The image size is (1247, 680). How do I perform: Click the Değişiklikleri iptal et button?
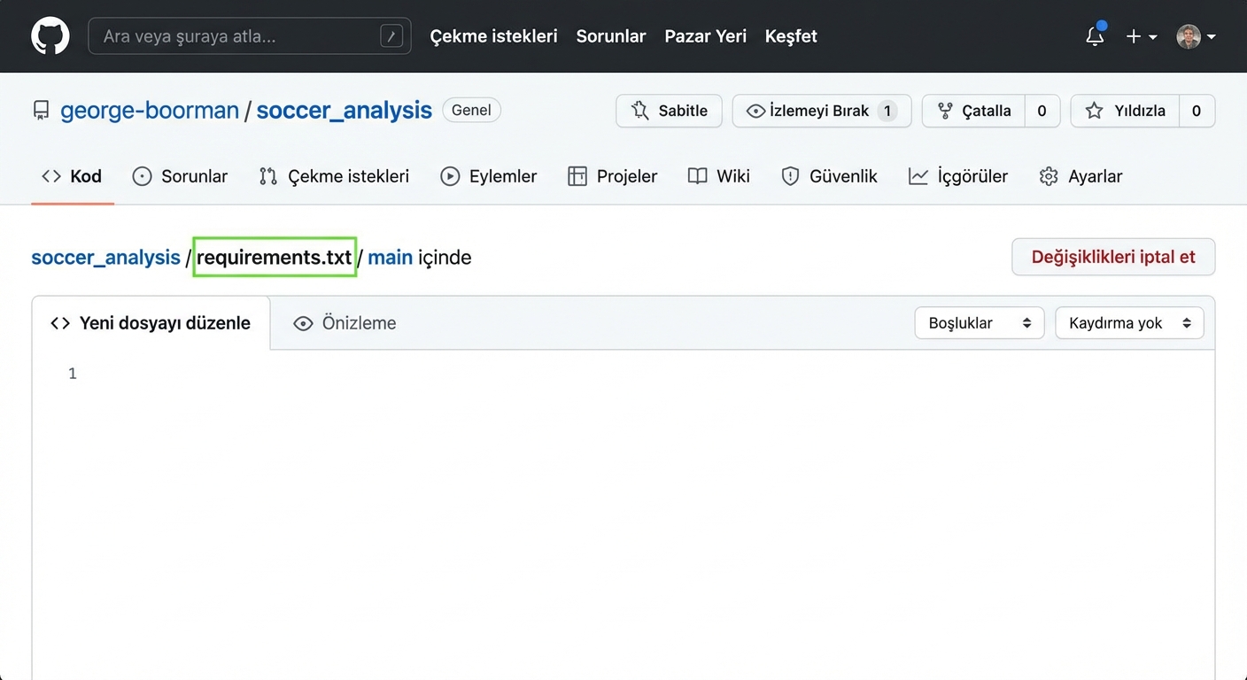click(x=1113, y=257)
